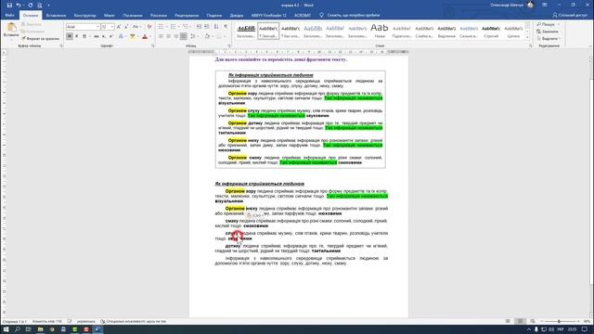Apply red font color
The height and width of the screenshot is (334, 594).
(145, 36)
